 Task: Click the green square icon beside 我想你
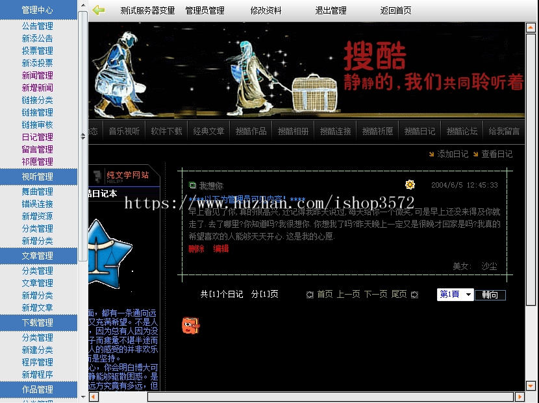click(x=192, y=186)
